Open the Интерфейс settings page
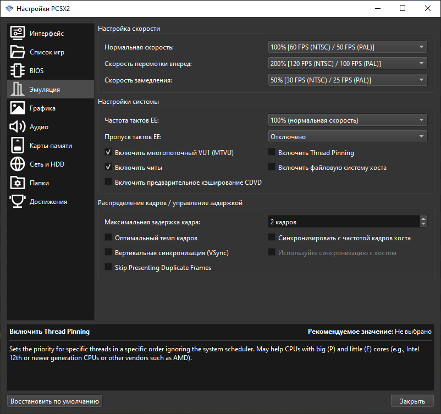Screen dimensions: 441x414 (x=51, y=33)
